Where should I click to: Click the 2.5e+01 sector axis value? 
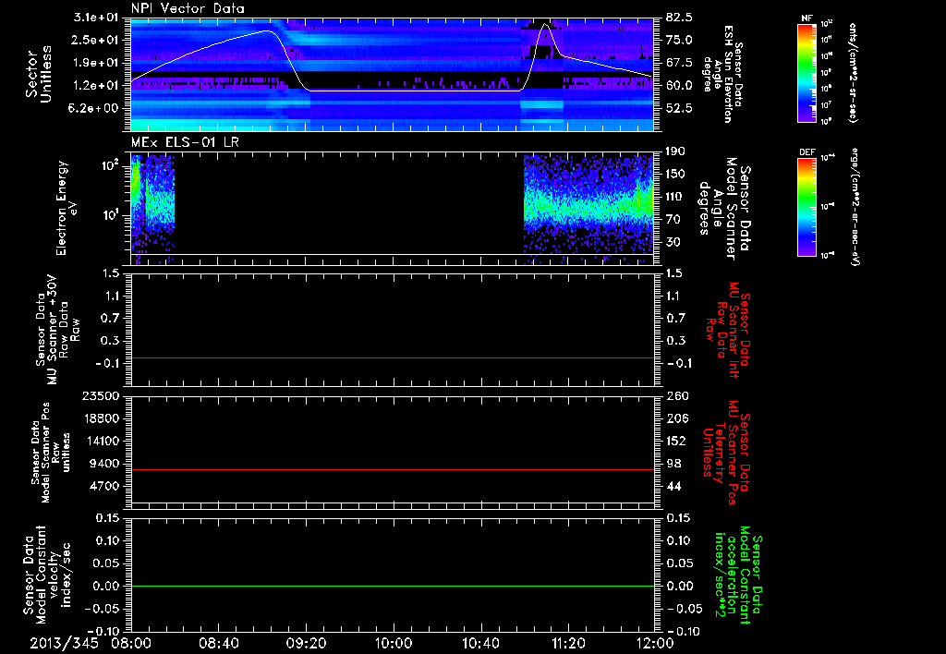(96, 40)
